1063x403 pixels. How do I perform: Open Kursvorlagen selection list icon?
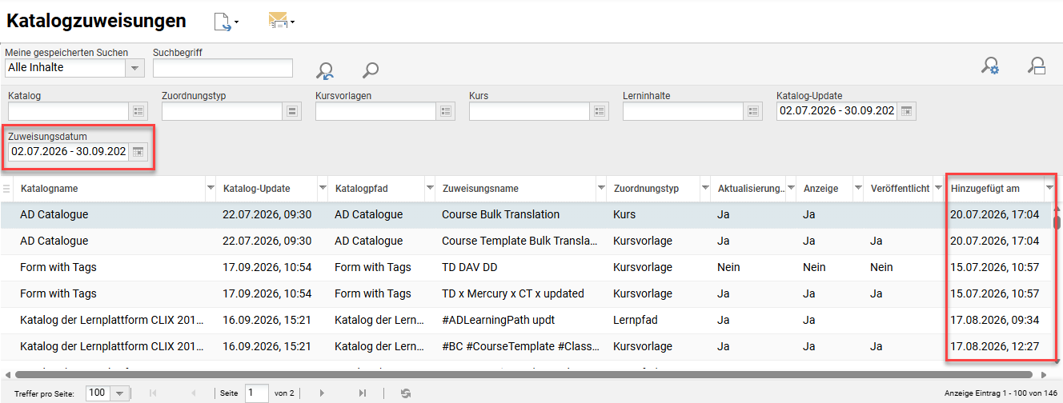[445, 111]
